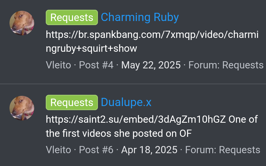This screenshot has height=166, width=266.
Task: Click the Apr 18, 2025 timestamp
Action: pyautogui.click(x=149, y=150)
